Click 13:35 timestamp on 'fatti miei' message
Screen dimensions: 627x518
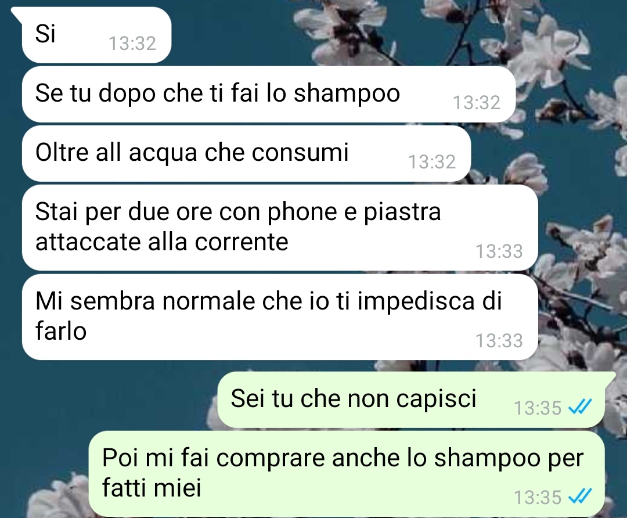[538, 498]
